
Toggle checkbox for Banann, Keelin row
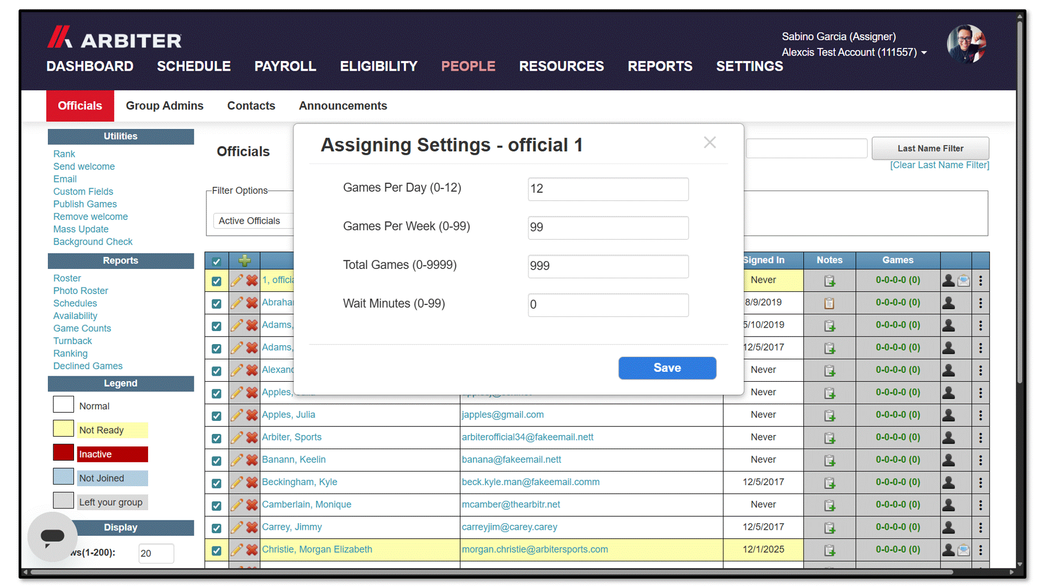pos(217,461)
